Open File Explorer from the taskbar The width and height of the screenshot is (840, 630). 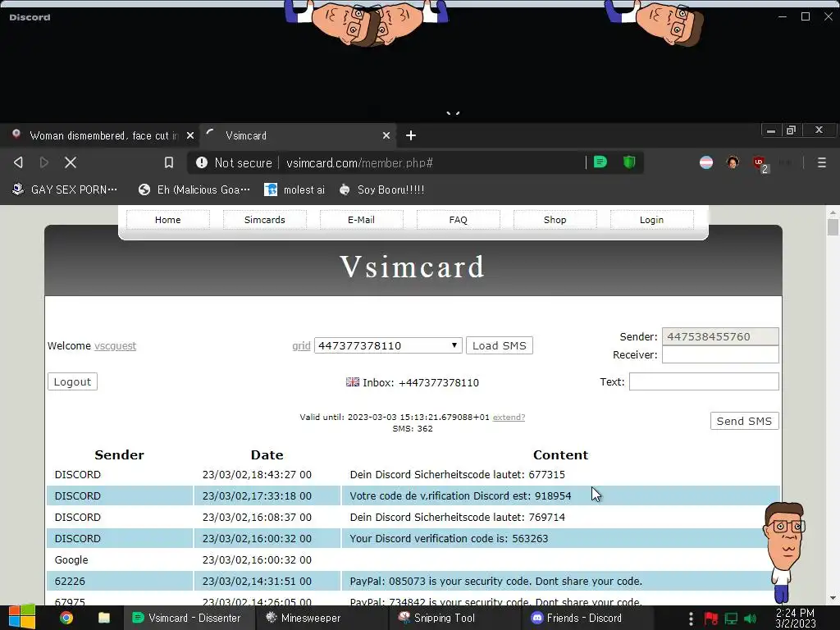pos(104,618)
